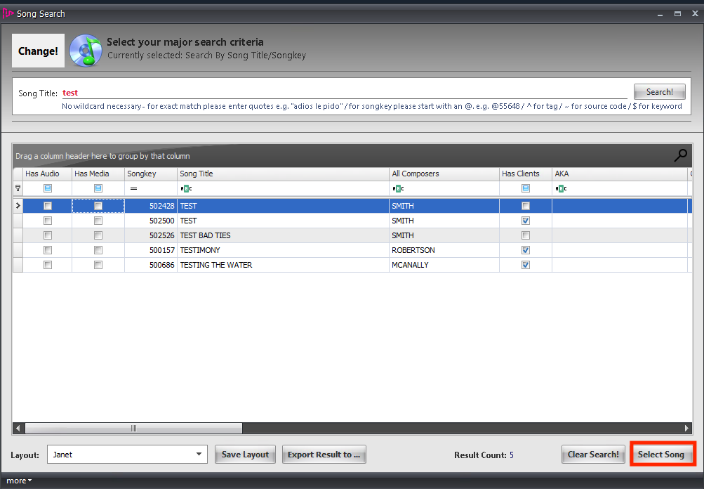Sort by All Composers column header
704x489 pixels.
click(x=444, y=174)
